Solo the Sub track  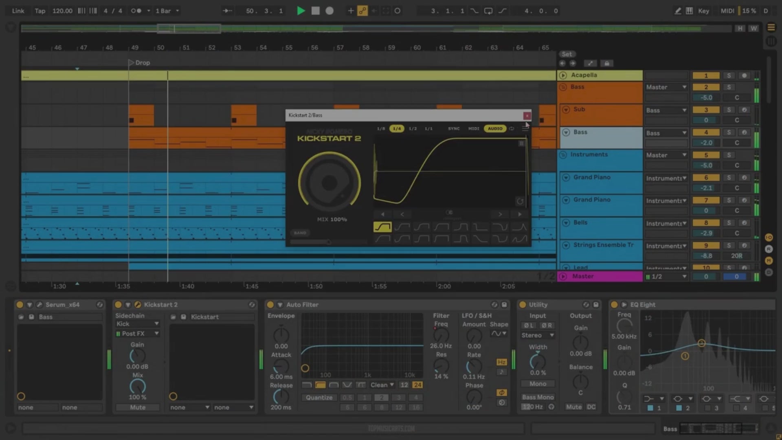coord(729,110)
